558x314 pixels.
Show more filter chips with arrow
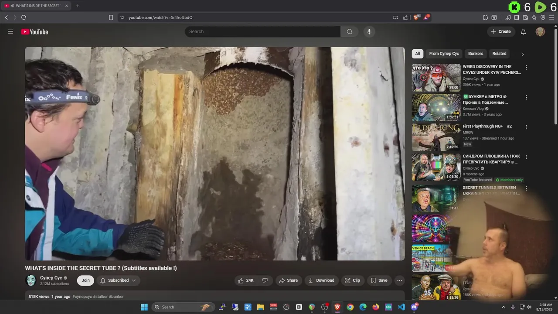[x=523, y=54]
